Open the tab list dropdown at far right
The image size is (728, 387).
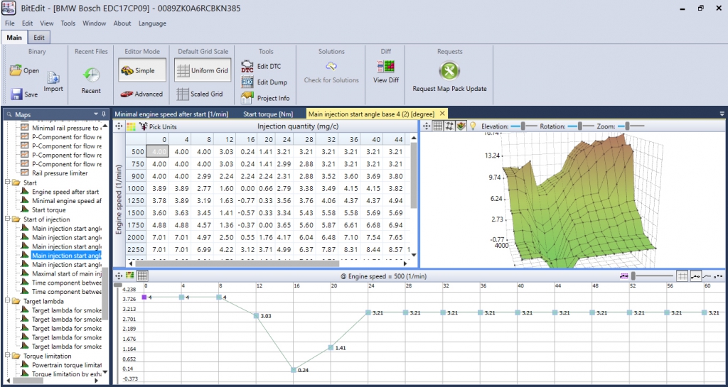click(722, 113)
